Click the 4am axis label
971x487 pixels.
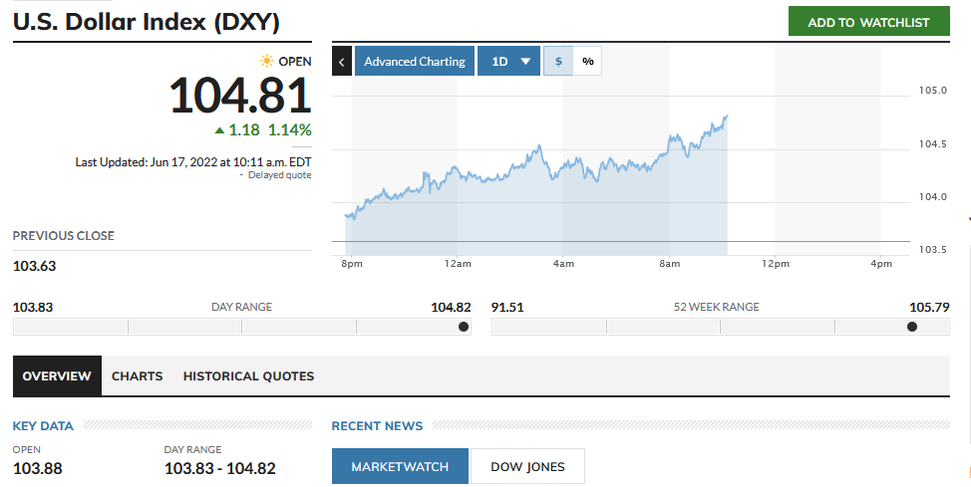click(563, 264)
